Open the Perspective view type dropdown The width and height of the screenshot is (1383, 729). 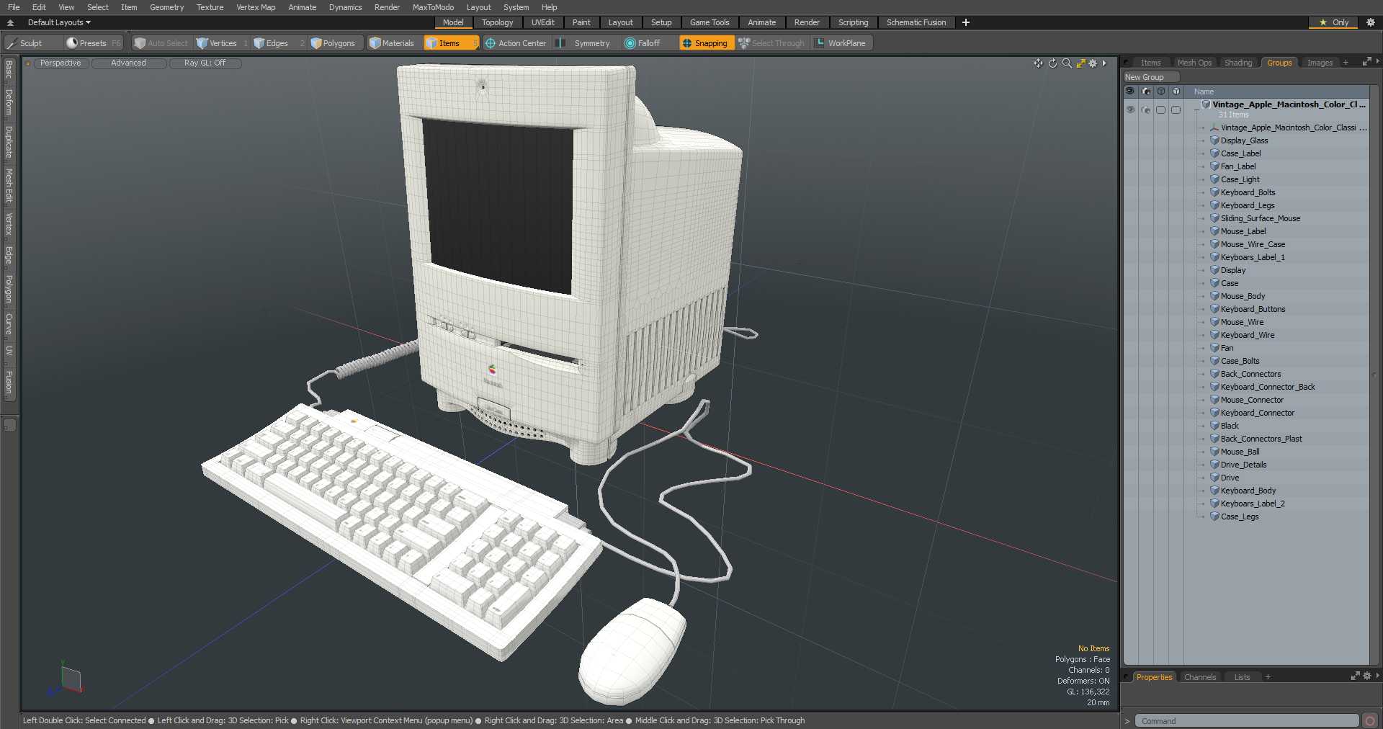(x=61, y=63)
